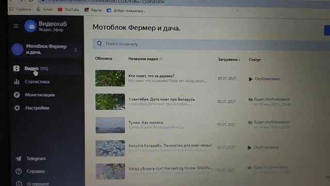
Task: Click Будет опубликовано status of 1 сентября video
Action: [x=272, y=99]
